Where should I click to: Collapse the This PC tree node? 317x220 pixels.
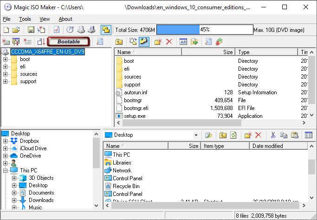(x=5, y=171)
